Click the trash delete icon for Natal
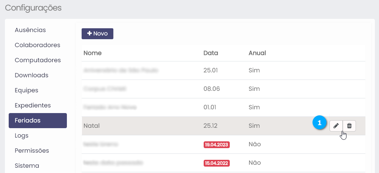The width and height of the screenshot is (379, 173). point(349,126)
